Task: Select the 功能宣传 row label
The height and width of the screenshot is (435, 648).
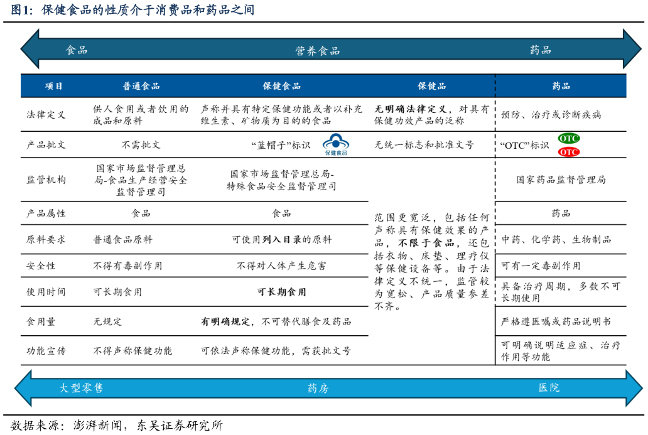Action: coord(46,351)
